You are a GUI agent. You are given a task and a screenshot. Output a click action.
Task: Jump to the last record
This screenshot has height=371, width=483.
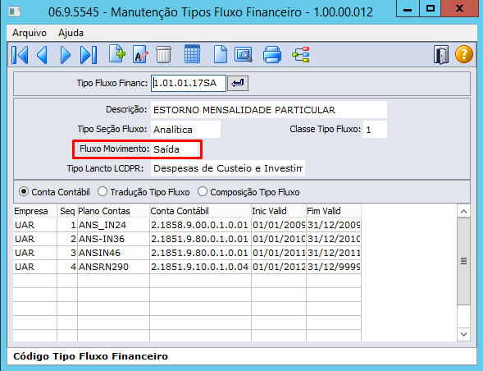(x=89, y=55)
